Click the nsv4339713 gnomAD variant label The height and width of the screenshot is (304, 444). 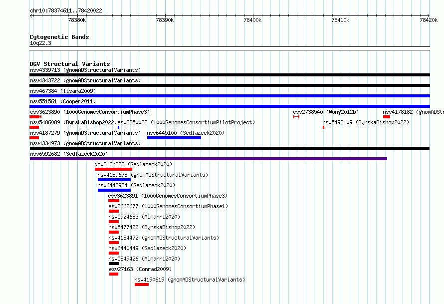click(85, 70)
